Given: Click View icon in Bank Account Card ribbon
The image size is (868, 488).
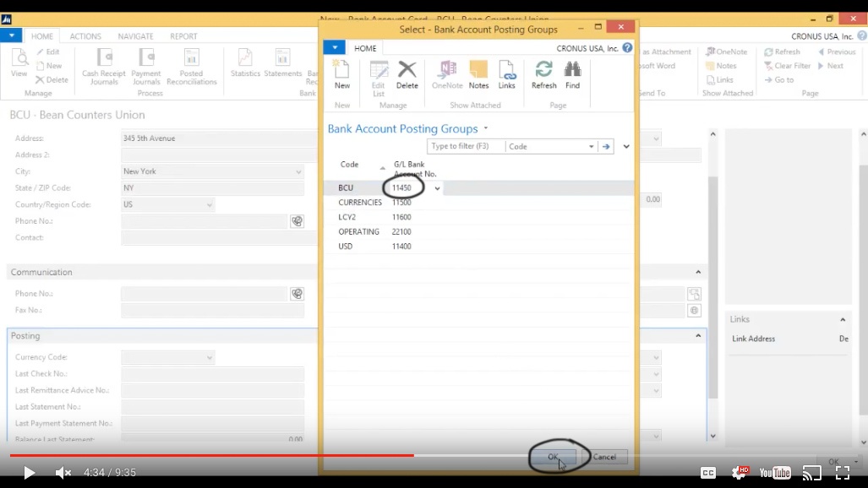Looking at the screenshot, I should [x=19, y=63].
